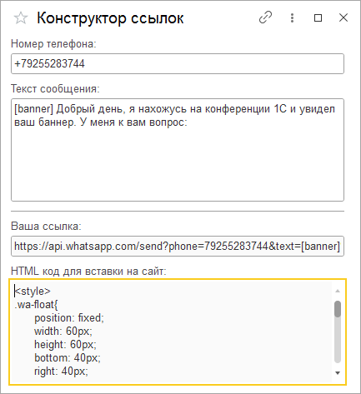Click the phone number field +79255283744
This screenshot has width=361, height=394.
click(x=178, y=64)
